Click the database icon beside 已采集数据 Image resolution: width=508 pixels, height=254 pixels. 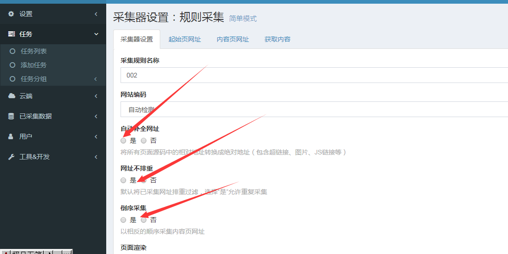(x=12, y=116)
